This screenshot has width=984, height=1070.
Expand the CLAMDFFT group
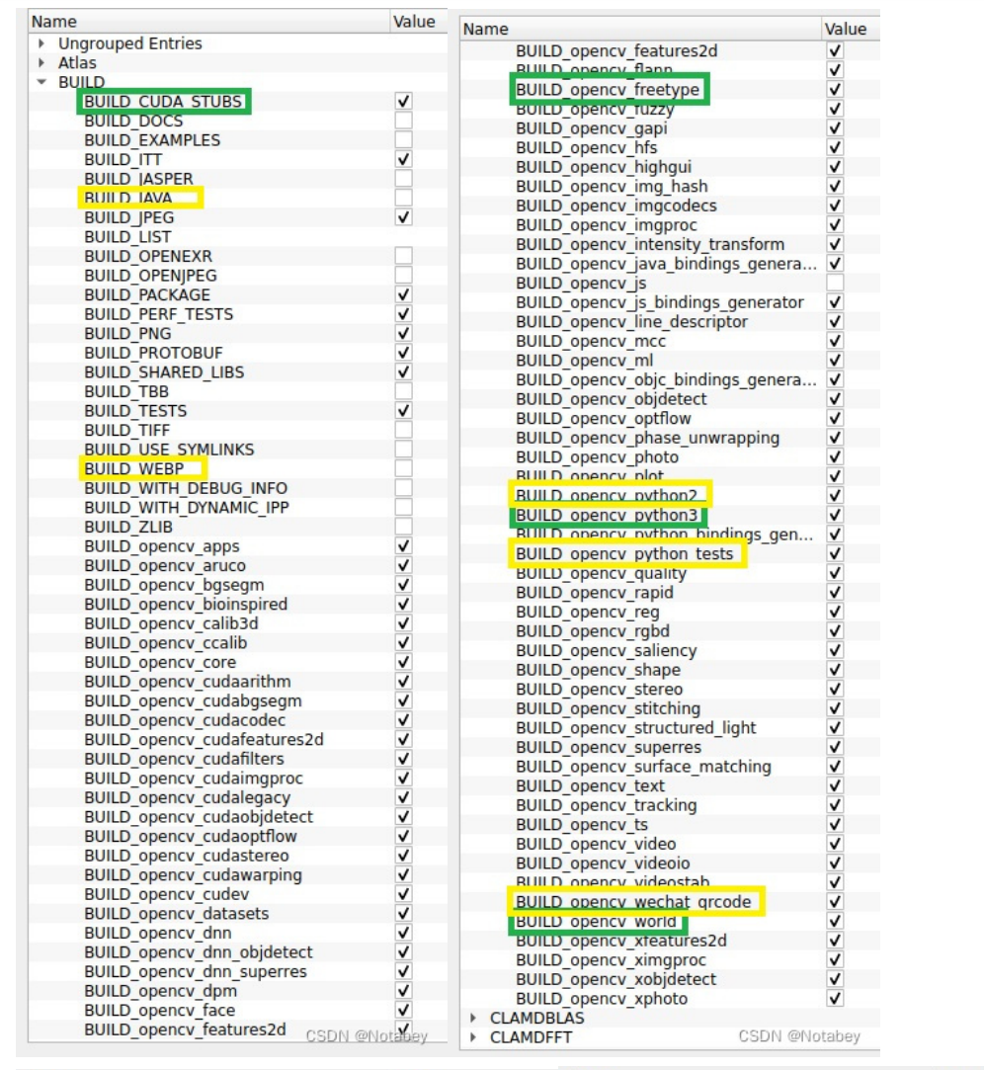(473, 1037)
